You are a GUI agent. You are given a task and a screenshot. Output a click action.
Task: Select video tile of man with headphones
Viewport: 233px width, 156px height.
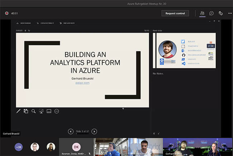pyautogui.click(x=111, y=147)
